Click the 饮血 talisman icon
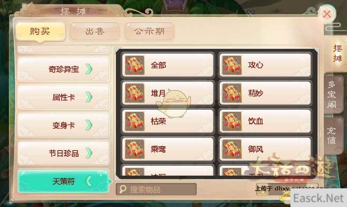Screen dimensions: 347x207 [x=232, y=121]
